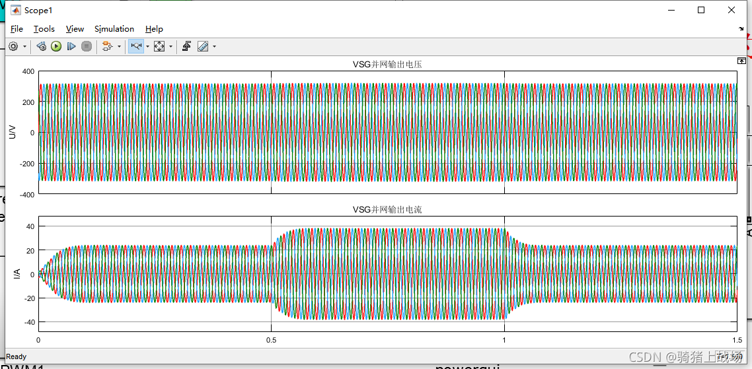Click the Highlight Simulink Block icon
This screenshot has height=369, width=752.
(108, 46)
